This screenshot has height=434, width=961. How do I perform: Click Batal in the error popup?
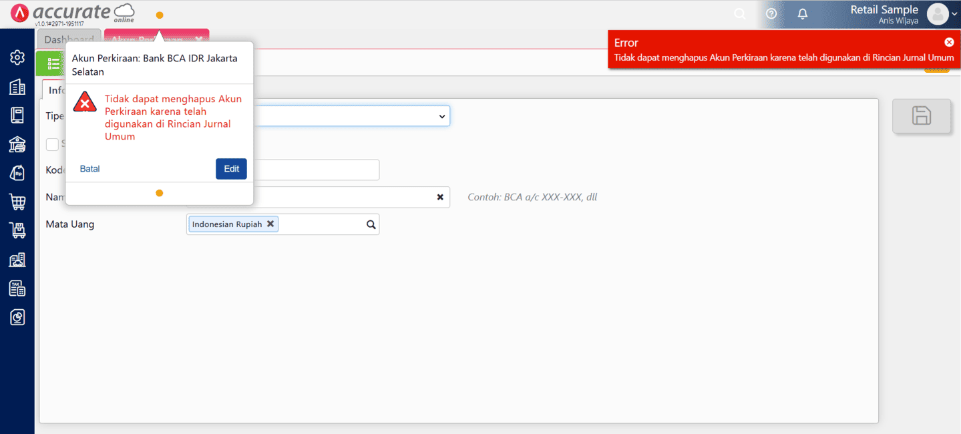(89, 169)
